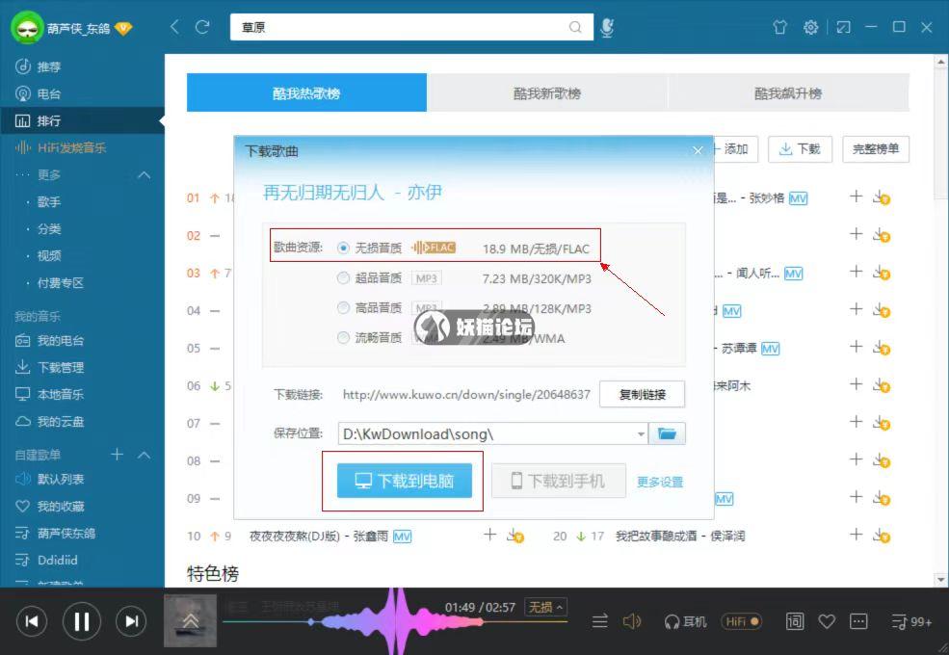Download 夜夜夜夜熬(DJ版) with its download icon
949x655 pixels.
click(x=515, y=536)
